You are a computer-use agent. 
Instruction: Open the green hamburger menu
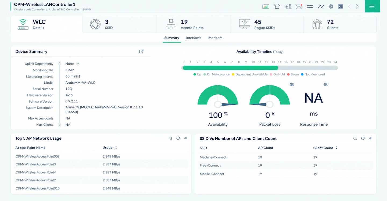(372, 6)
